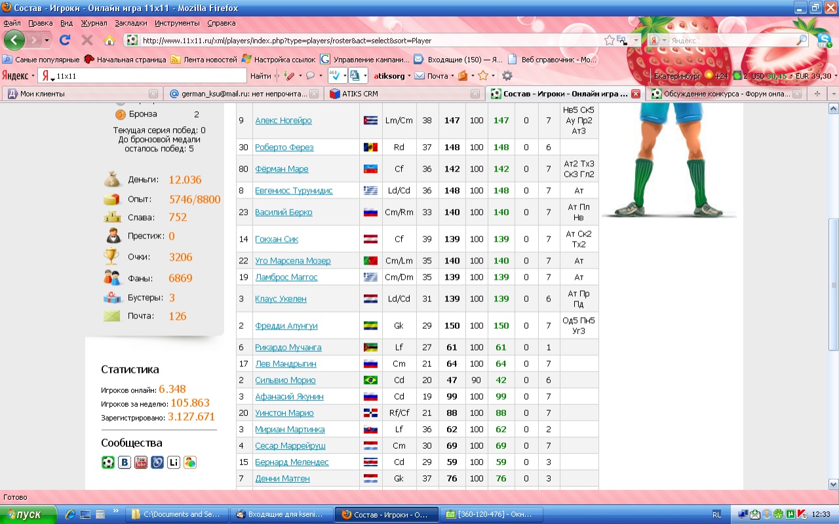Click the LiveInternet 'Li' community icon

[x=174, y=462]
